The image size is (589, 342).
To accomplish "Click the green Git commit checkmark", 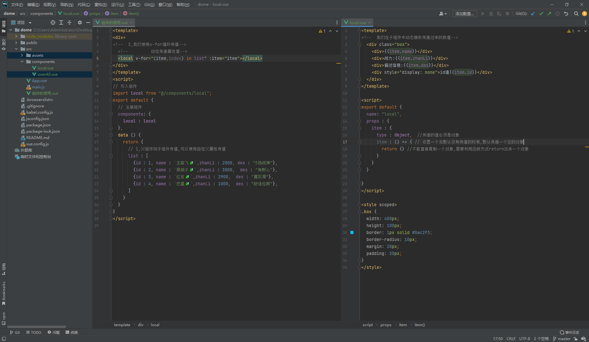I will 541,14.
